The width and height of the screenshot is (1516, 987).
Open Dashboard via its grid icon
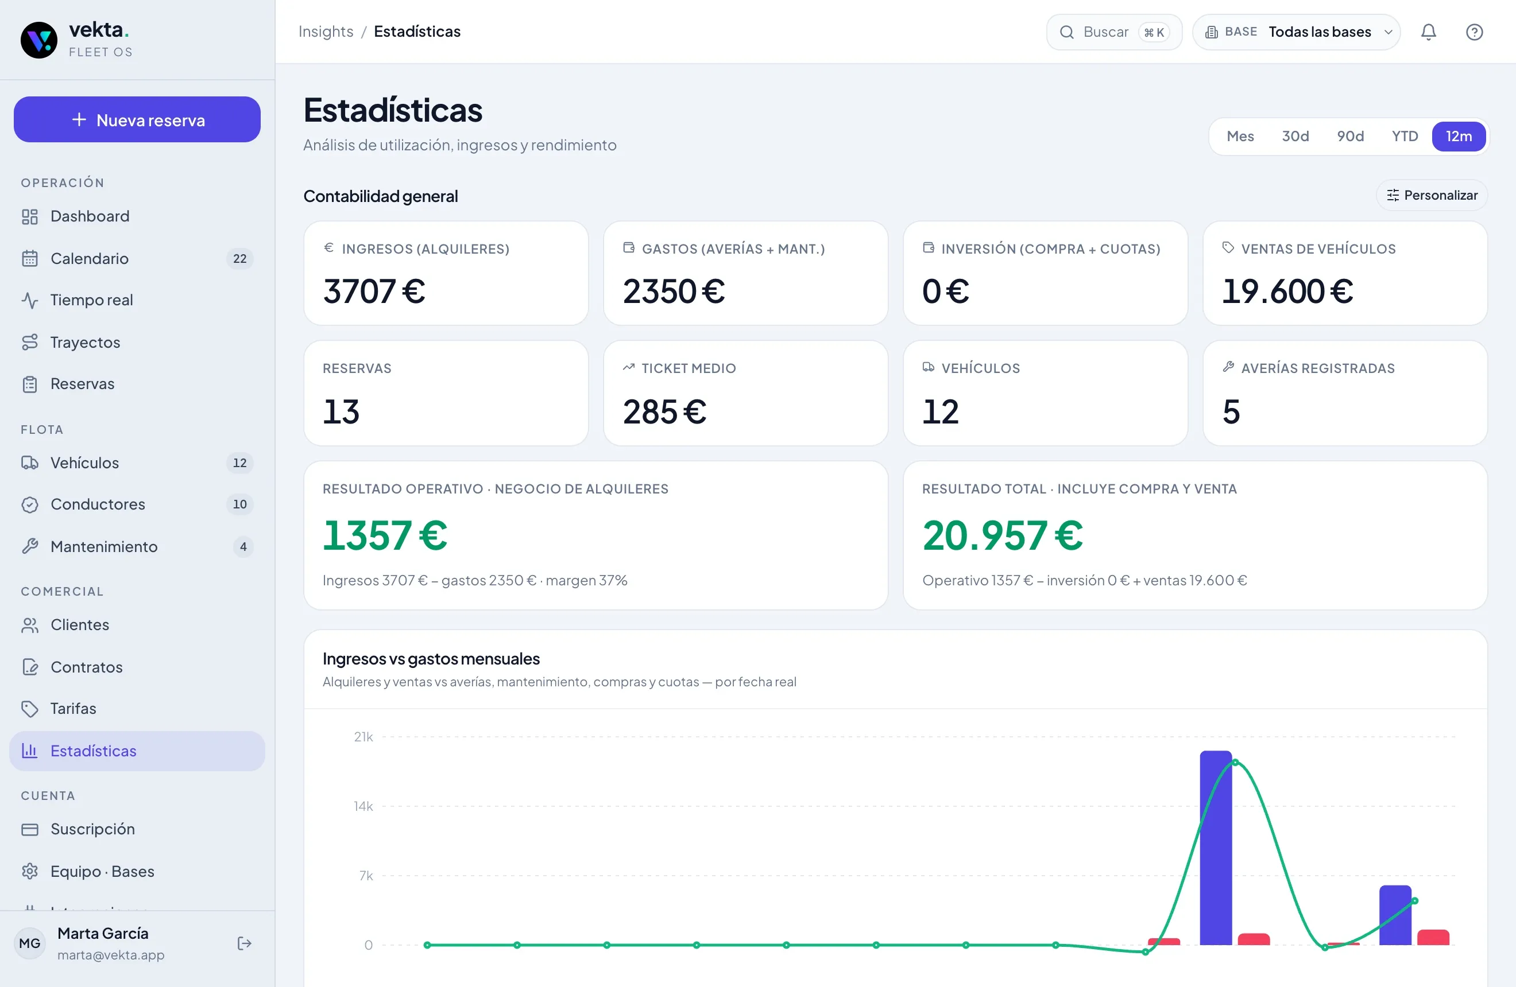point(30,216)
